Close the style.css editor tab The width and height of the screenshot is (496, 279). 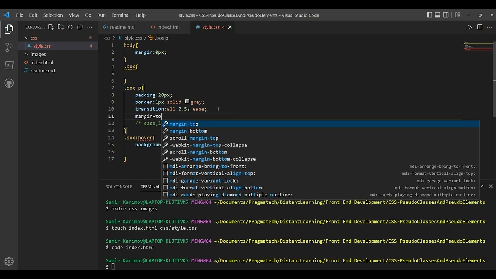[x=230, y=27]
